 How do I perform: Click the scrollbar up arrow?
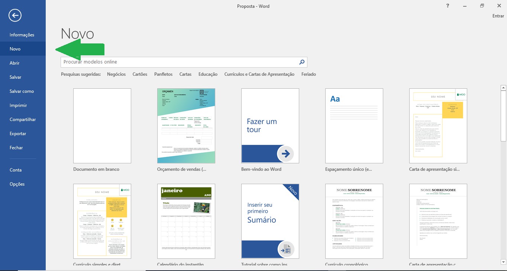504,88
